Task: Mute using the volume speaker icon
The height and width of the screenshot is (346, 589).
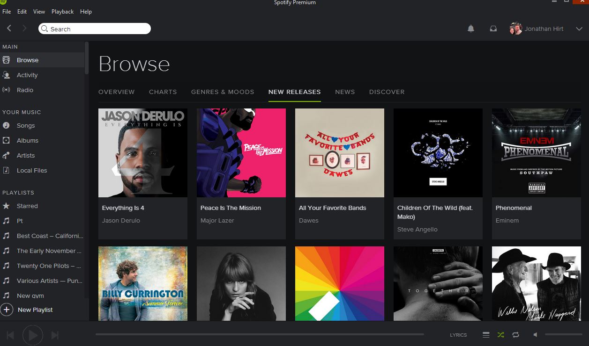Action: coord(536,335)
